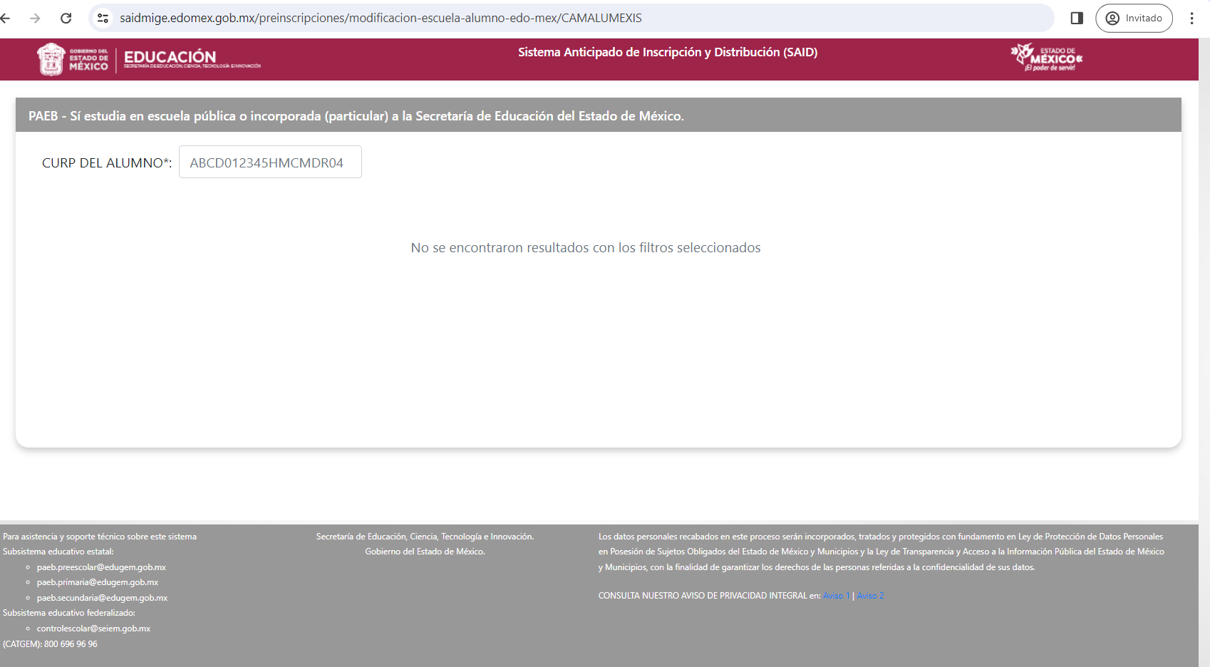Open site information icon in address bar
1210x667 pixels.
click(103, 18)
